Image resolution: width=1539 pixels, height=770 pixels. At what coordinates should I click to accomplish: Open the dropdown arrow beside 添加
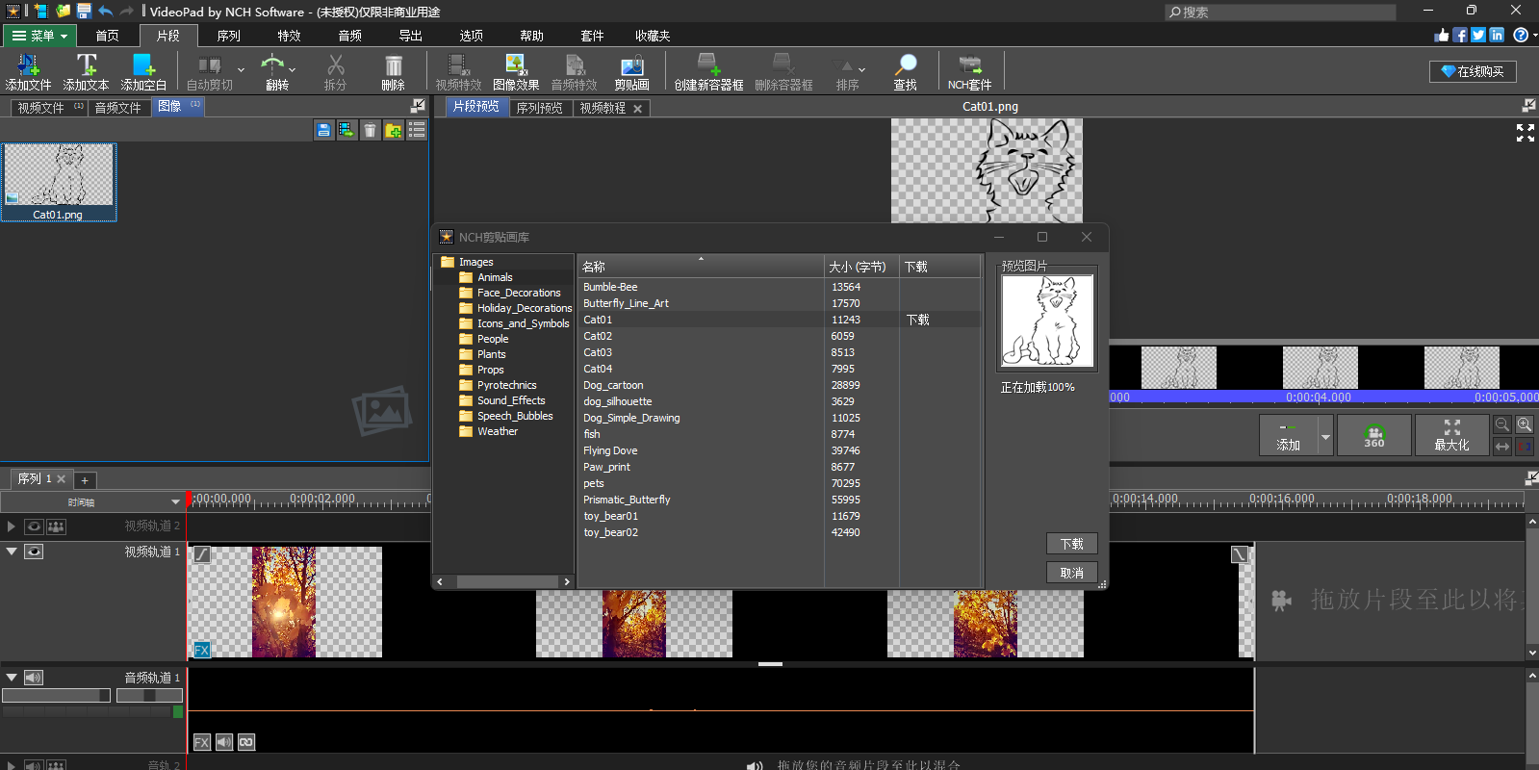(1325, 437)
